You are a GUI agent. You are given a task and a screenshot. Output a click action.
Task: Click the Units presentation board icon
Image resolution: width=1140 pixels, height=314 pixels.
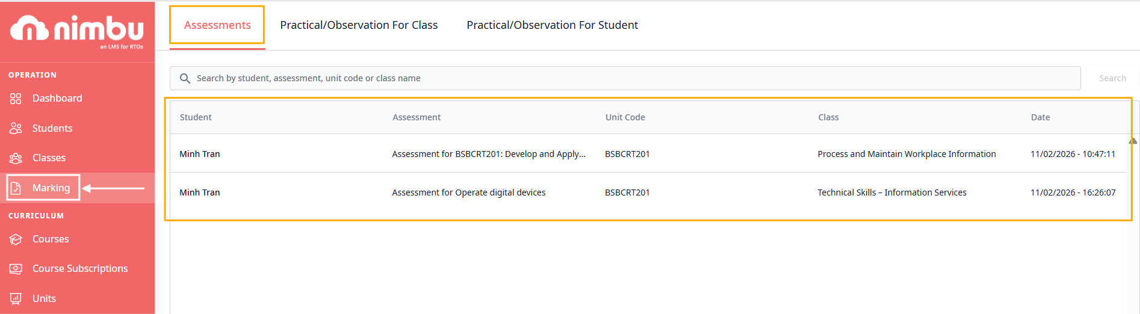pyautogui.click(x=16, y=298)
